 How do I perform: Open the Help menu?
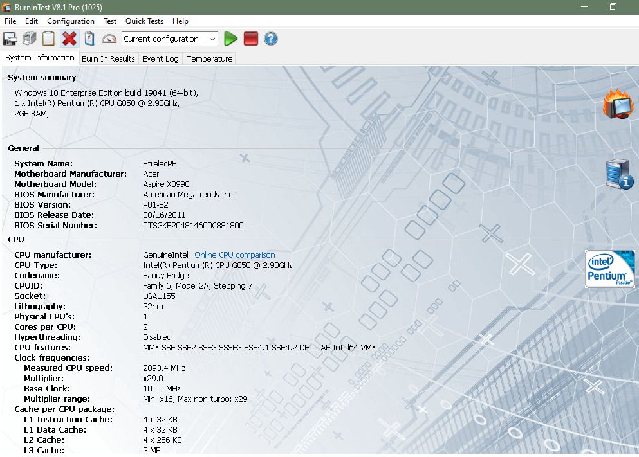180,21
